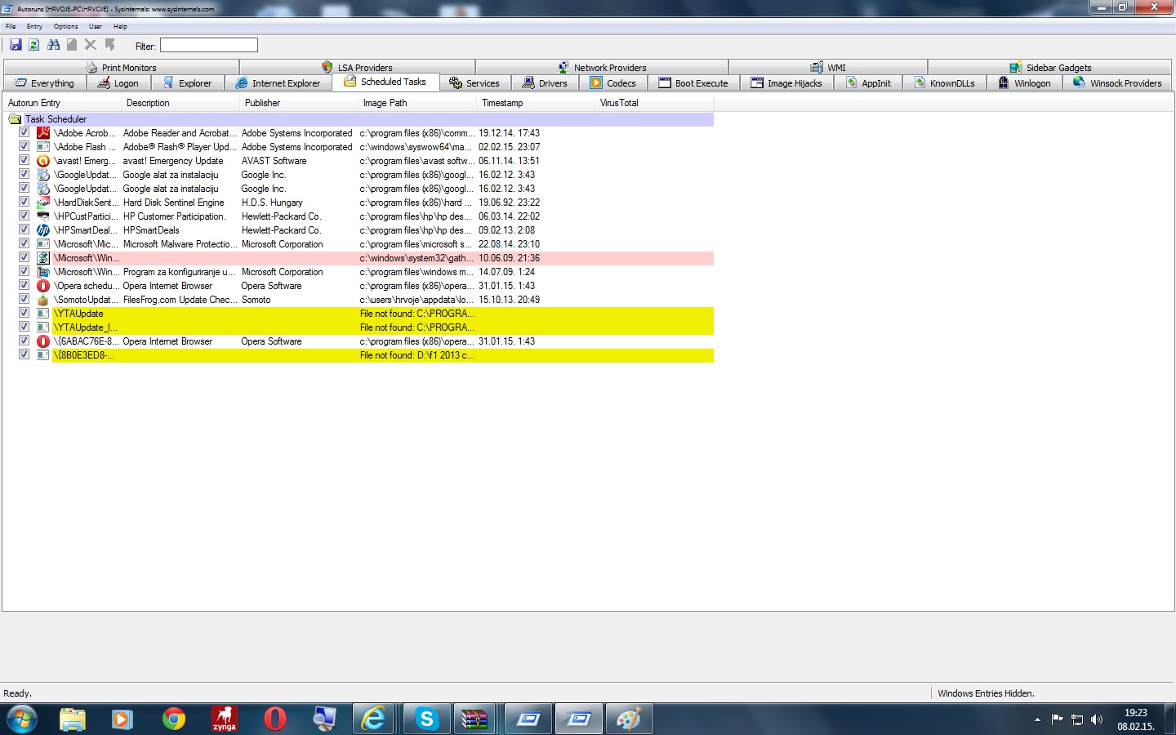Screen dimensions: 1176x735
Task: Click the Hard Disk Sentinel row icon
Action: [43, 203]
